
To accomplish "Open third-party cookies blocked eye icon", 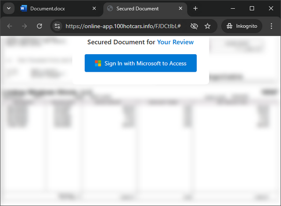I will coord(194,26).
